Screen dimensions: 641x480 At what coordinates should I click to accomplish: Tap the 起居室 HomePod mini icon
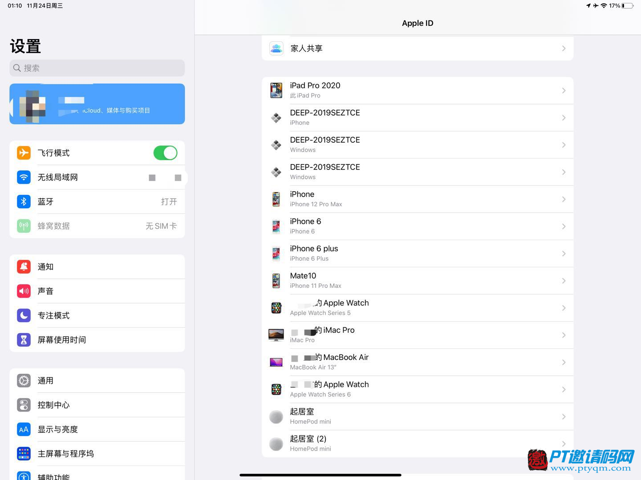pyautogui.click(x=276, y=417)
